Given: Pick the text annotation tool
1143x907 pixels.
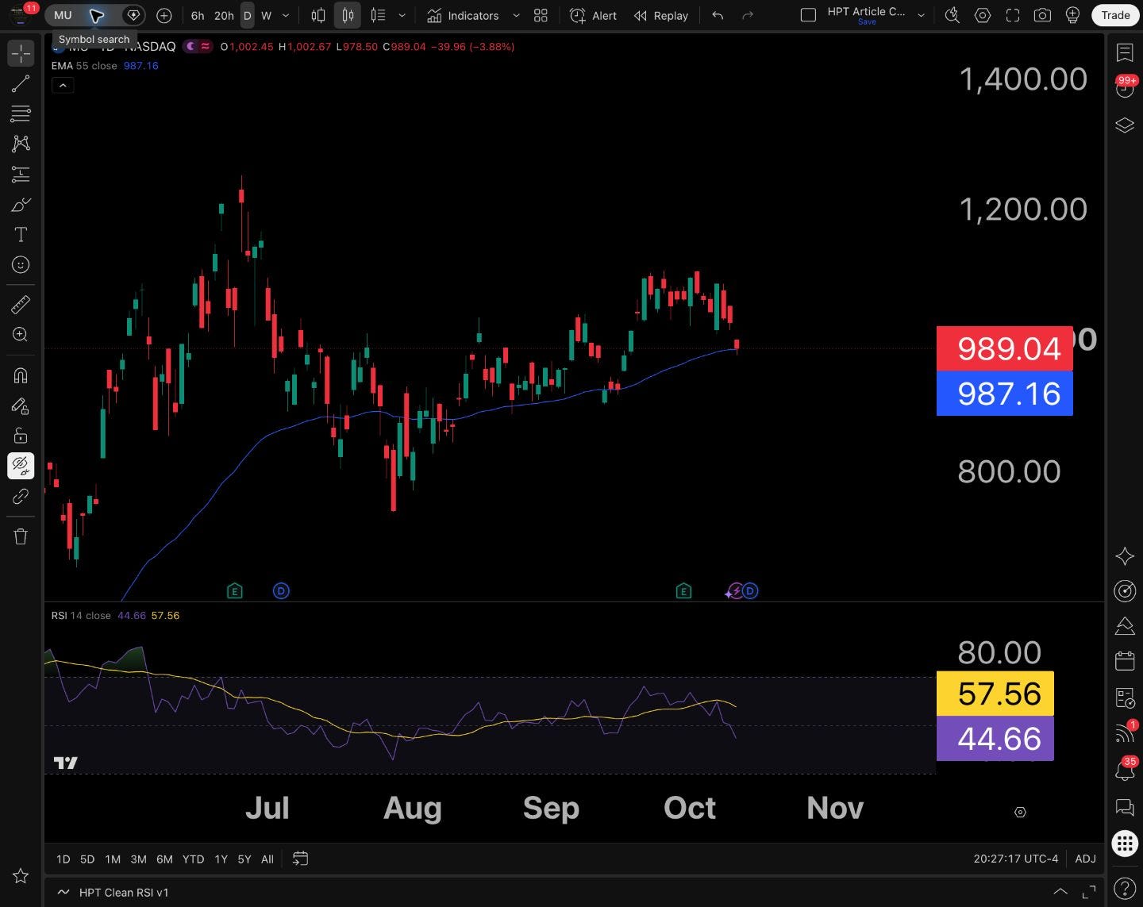Looking at the screenshot, I should pyautogui.click(x=21, y=235).
